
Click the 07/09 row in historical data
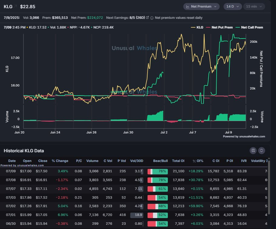134,171
